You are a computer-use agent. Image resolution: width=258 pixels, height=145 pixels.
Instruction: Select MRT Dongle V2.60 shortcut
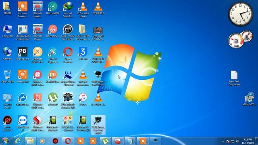pyautogui.click(x=68, y=32)
